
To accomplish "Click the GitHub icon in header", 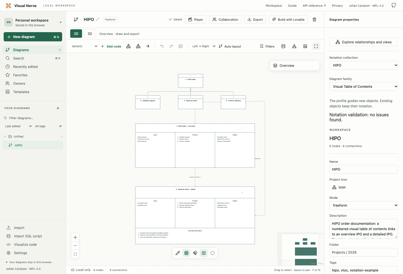I will click(x=393, y=6).
